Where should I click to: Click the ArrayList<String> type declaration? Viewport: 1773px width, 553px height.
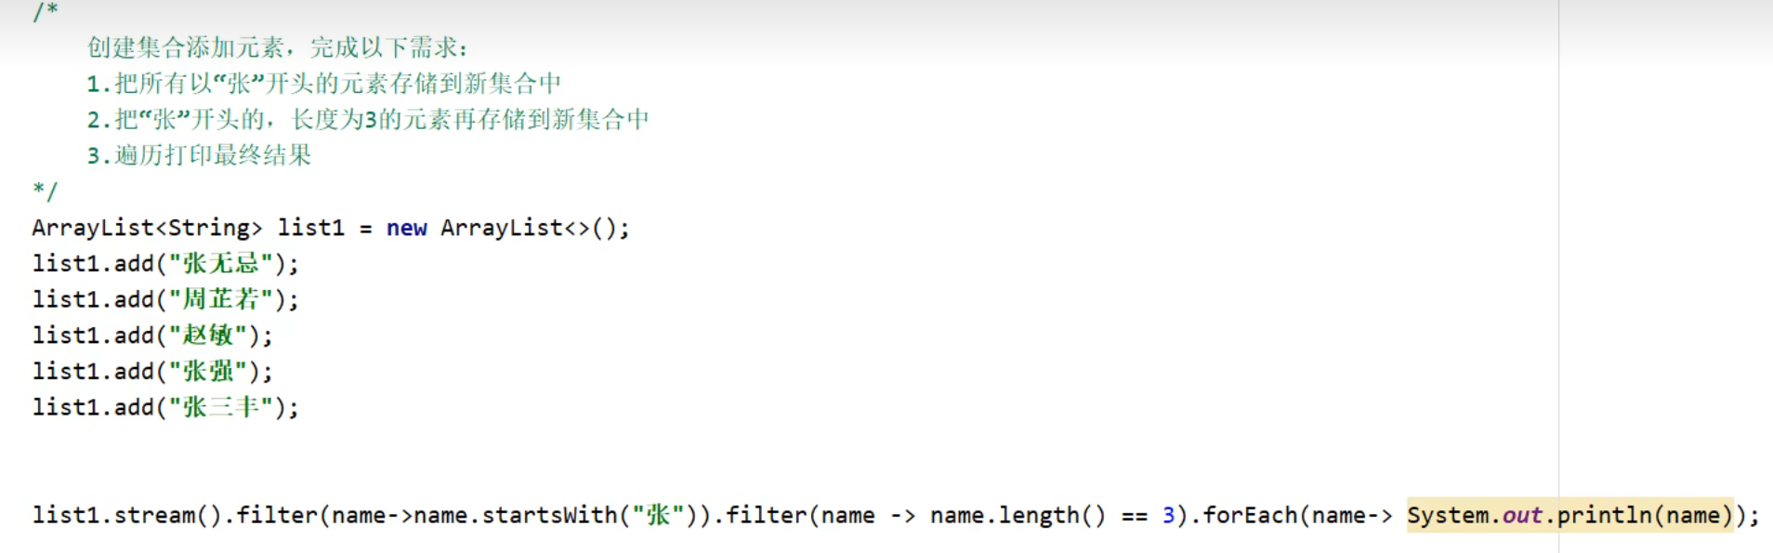tap(147, 229)
